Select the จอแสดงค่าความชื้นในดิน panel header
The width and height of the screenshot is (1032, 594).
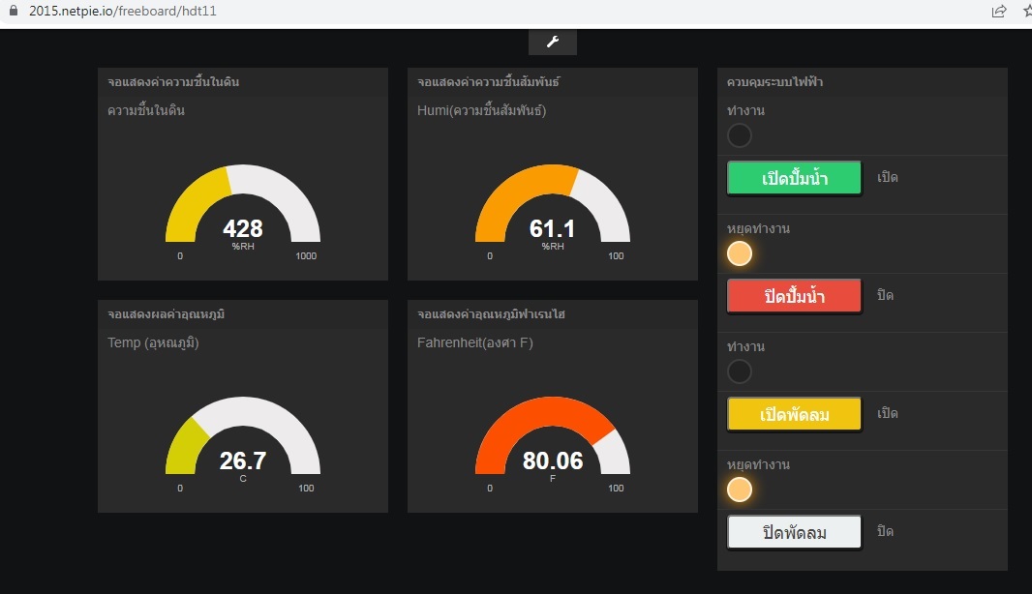pos(174,82)
